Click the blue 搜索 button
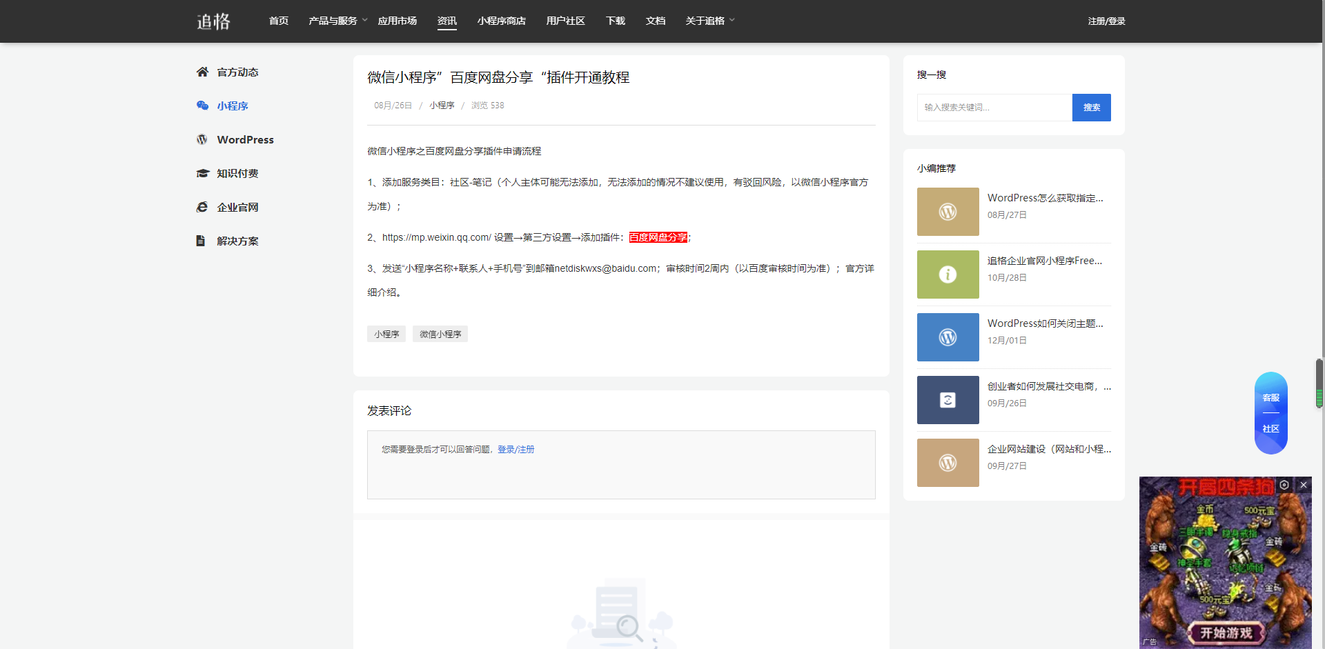Screen dimensions: 1325x649 (1092, 108)
